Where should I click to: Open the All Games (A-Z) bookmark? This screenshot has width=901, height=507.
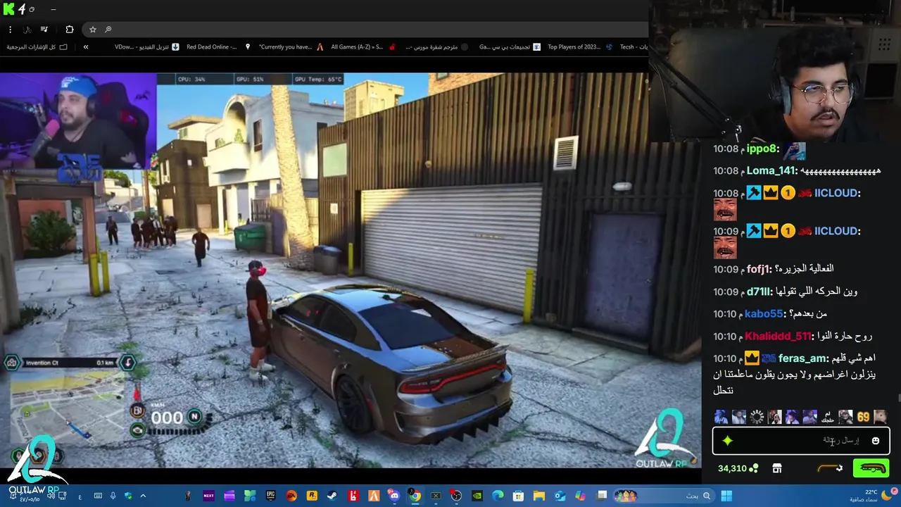click(x=363, y=47)
